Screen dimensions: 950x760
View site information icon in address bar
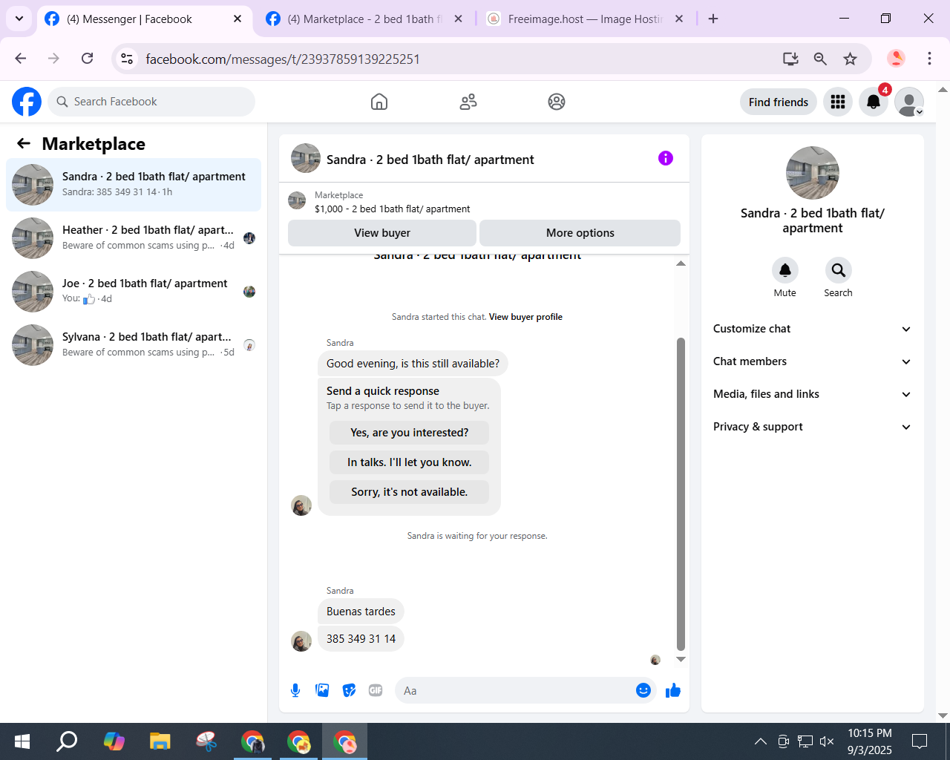pyautogui.click(x=127, y=59)
